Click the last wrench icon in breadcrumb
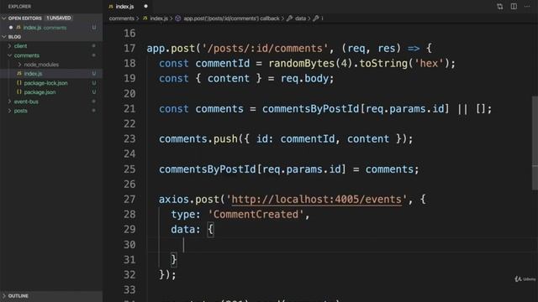 pos(316,18)
